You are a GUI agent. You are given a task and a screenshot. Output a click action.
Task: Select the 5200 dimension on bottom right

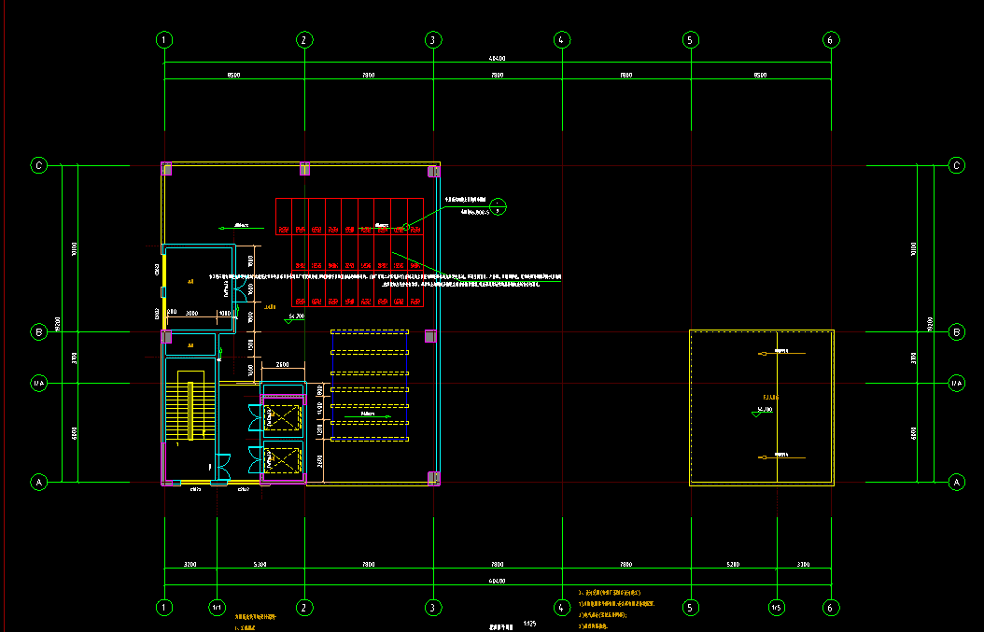(732, 565)
